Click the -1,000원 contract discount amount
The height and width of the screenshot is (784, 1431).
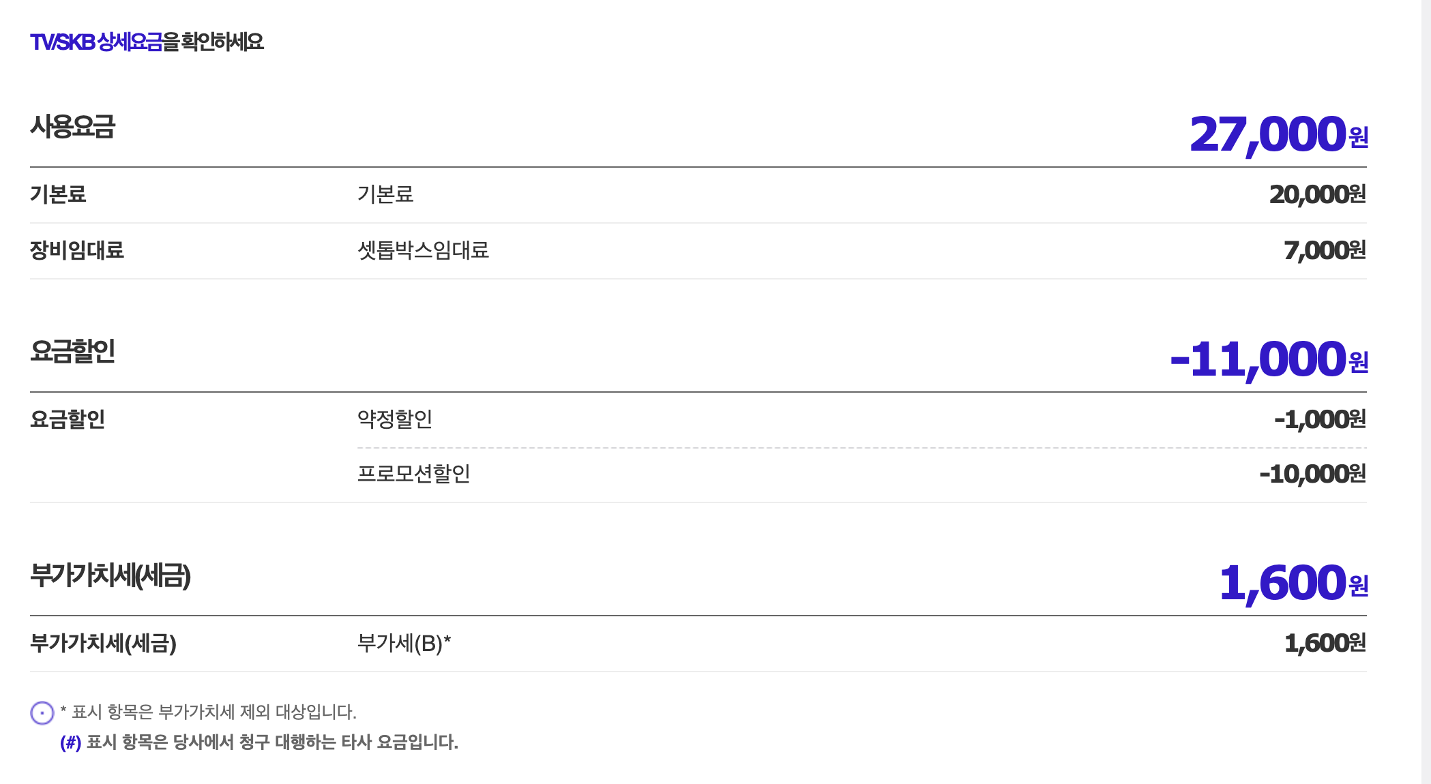(x=1319, y=420)
